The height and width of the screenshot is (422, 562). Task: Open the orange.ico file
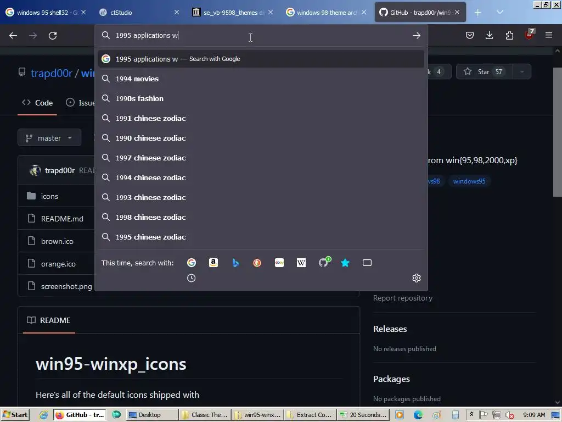(58, 264)
